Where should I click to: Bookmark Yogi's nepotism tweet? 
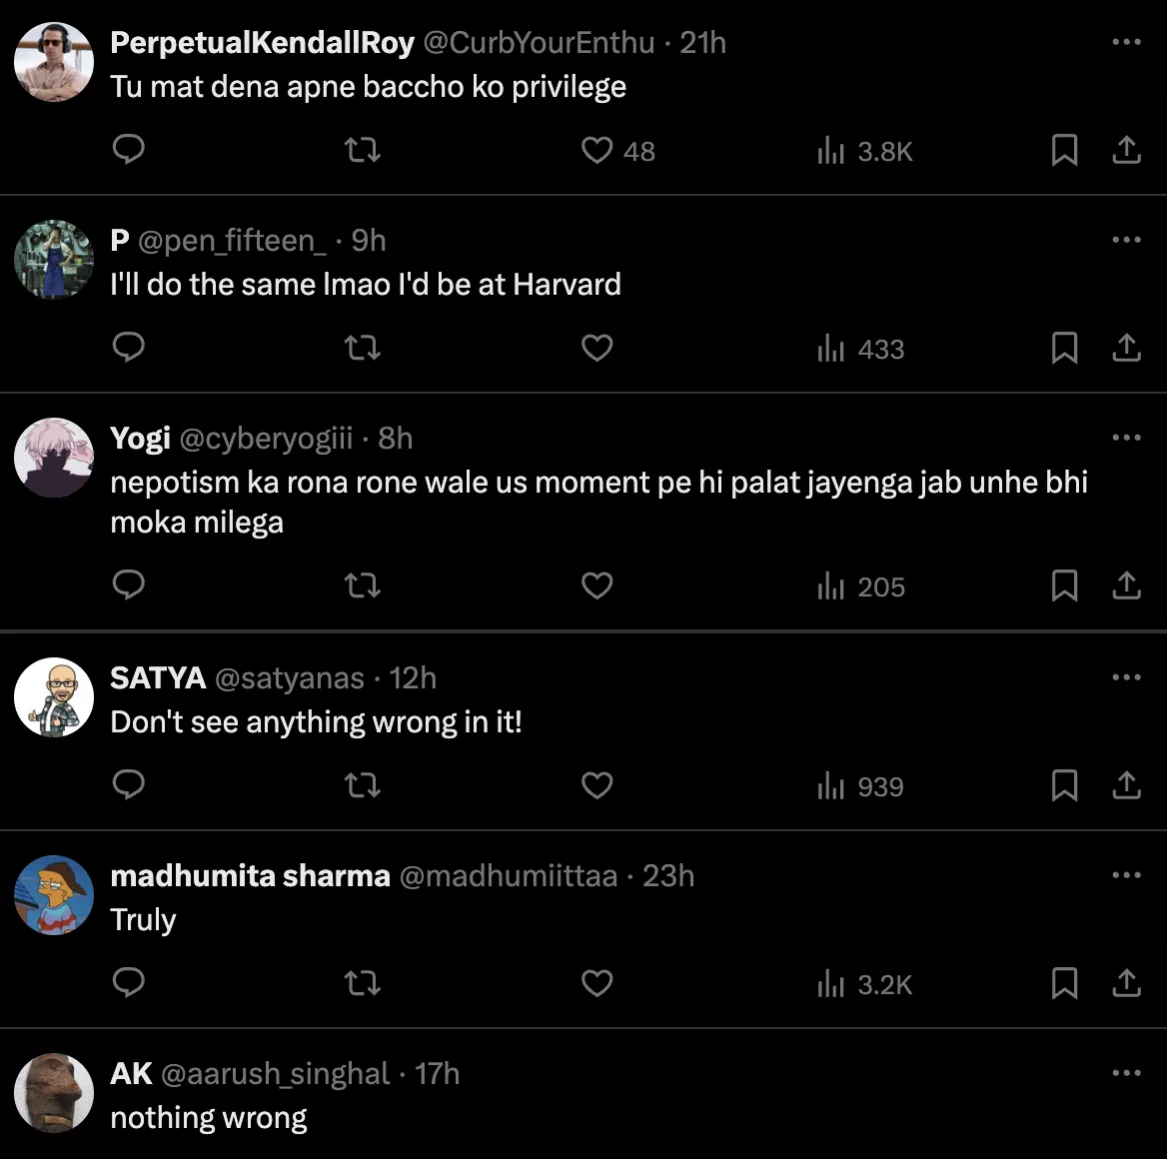1064,586
